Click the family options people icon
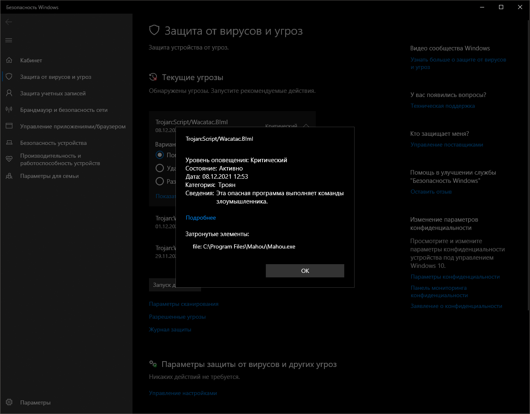530x414 pixels. tap(9, 176)
